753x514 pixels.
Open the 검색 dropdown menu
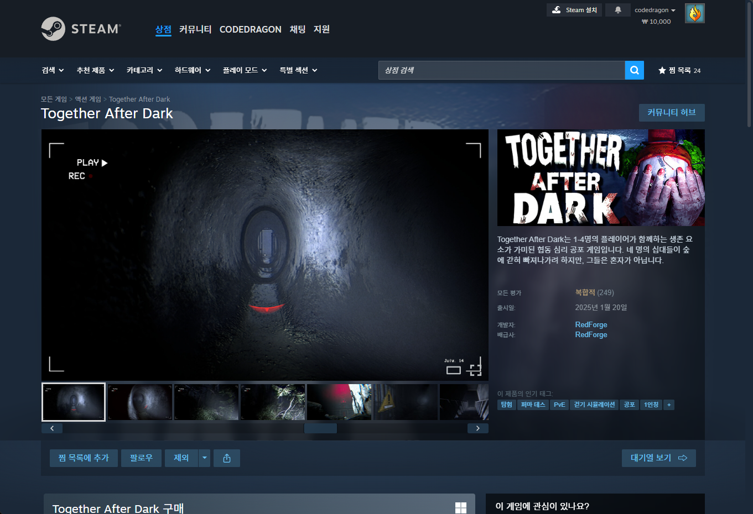point(53,70)
